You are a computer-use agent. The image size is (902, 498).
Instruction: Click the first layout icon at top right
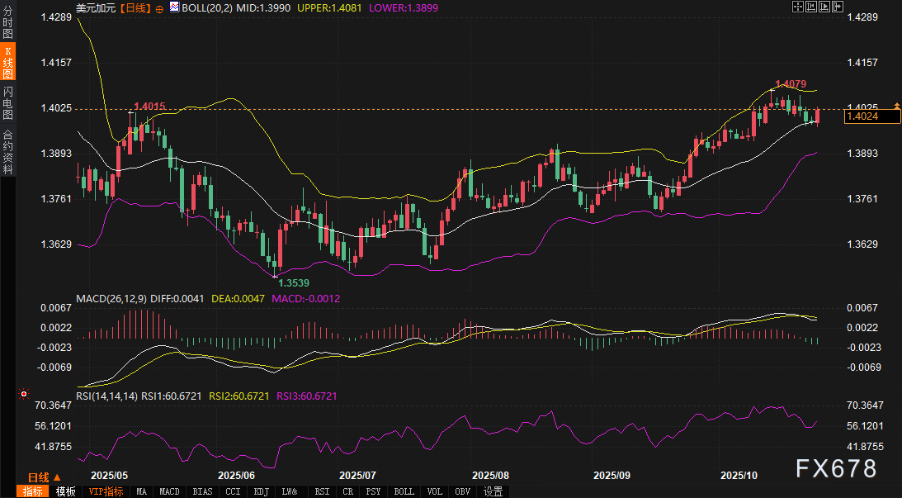[x=797, y=7]
